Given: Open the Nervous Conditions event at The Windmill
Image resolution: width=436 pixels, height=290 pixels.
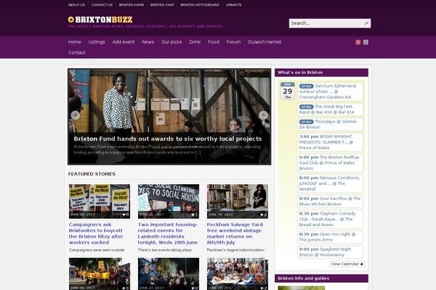Looking at the screenshot, I should [x=330, y=183].
